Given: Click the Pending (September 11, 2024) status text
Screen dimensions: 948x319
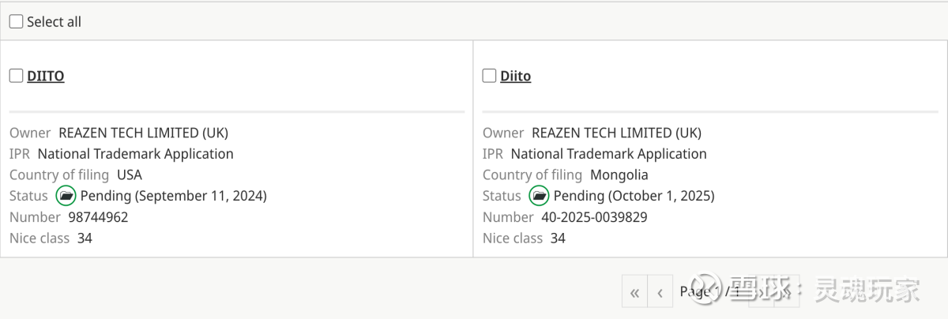Looking at the screenshot, I should tap(174, 196).
